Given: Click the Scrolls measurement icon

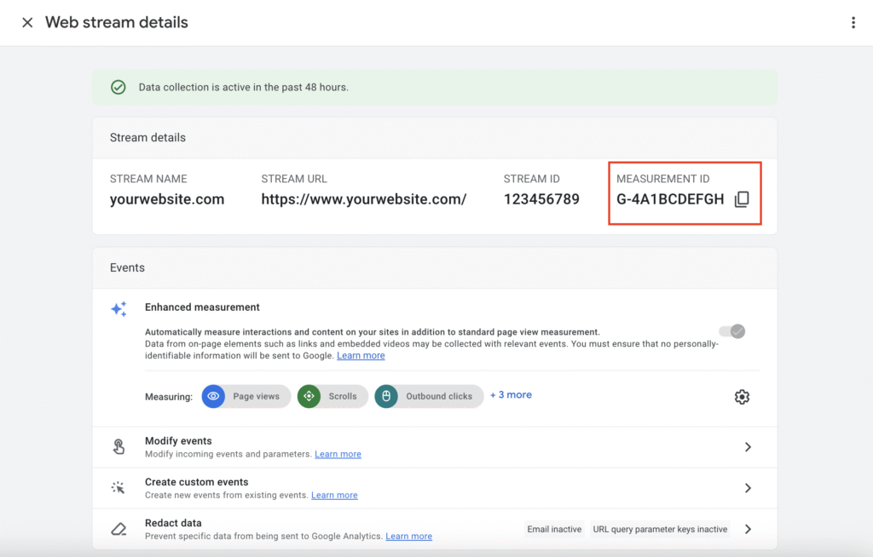Looking at the screenshot, I should pyautogui.click(x=309, y=396).
